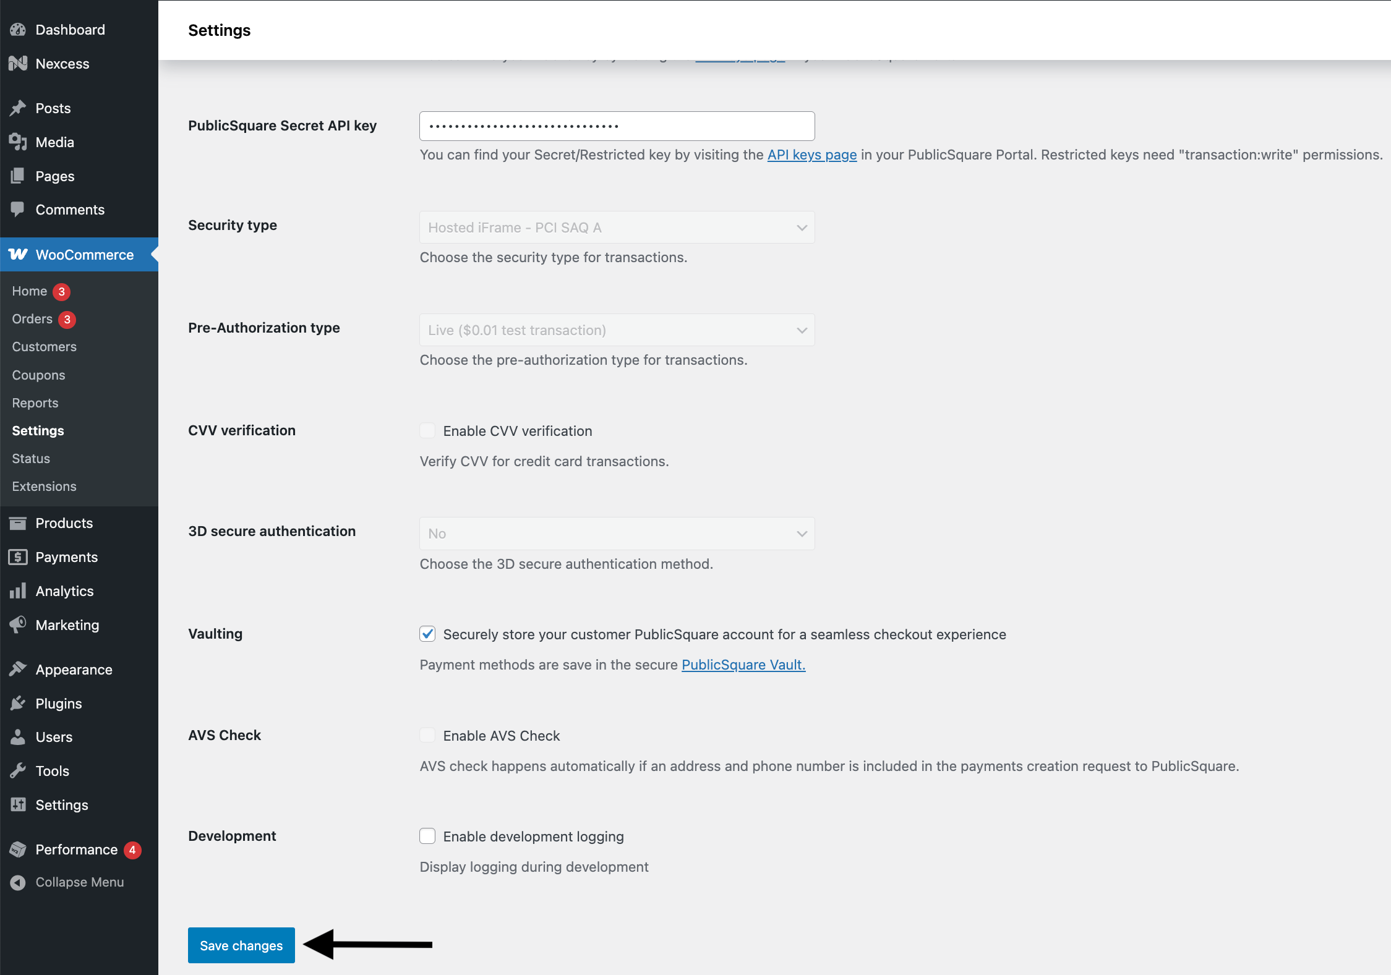1391x975 pixels.
Task: Open the Analytics bar chart icon
Action: tap(18, 591)
